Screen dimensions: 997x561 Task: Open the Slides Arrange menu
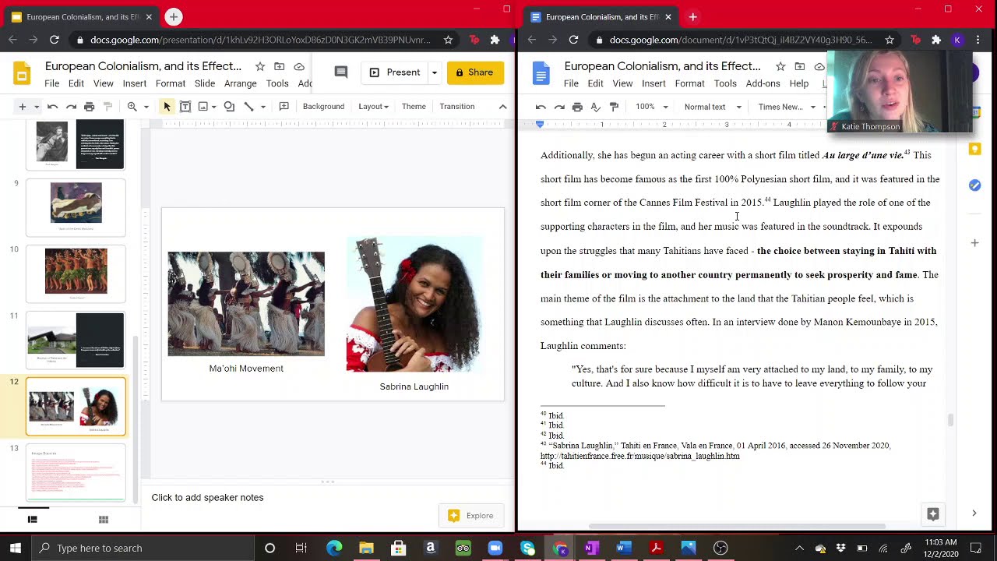240,83
